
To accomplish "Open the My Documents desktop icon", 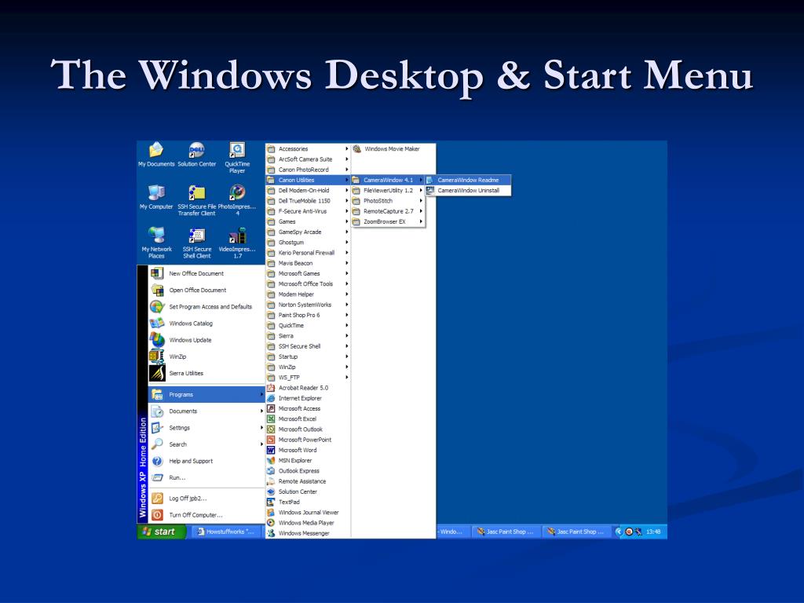I will [x=156, y=155].
